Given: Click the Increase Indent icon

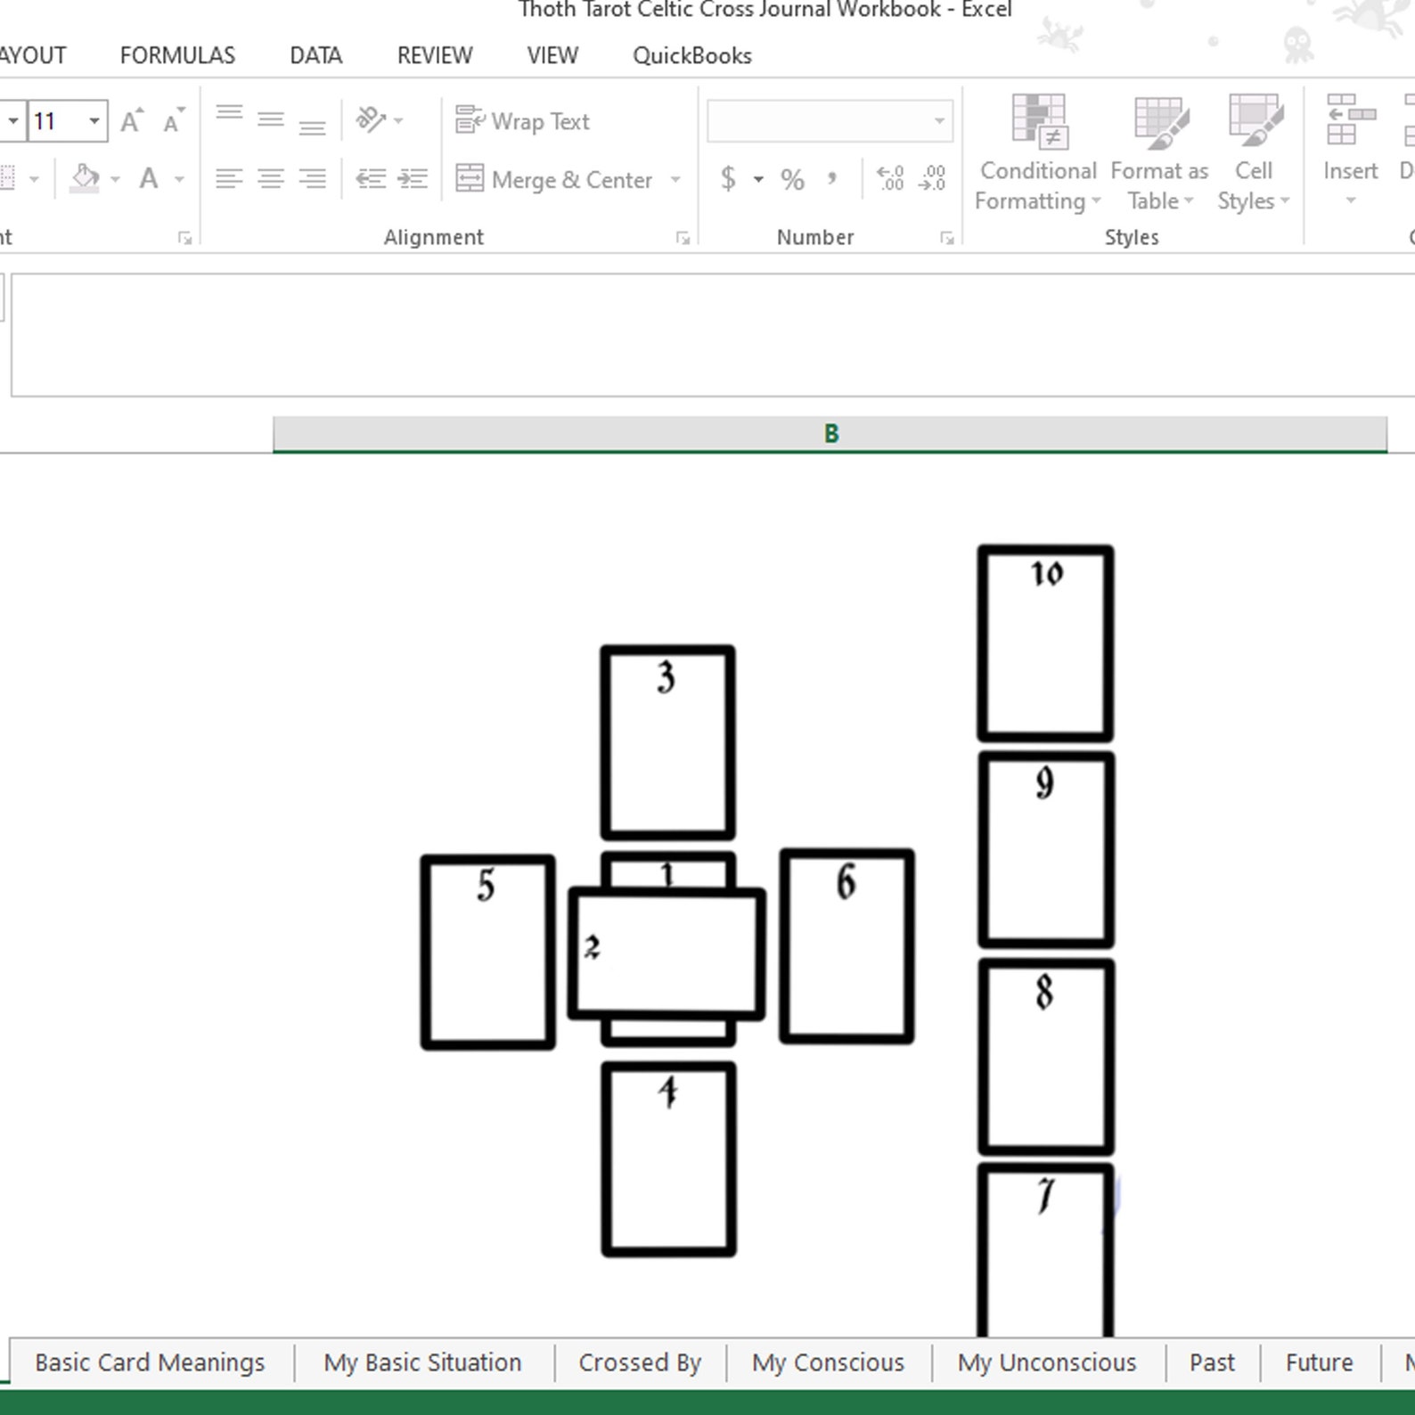Looking at the screenshot, I should click(x=413, y=179).
